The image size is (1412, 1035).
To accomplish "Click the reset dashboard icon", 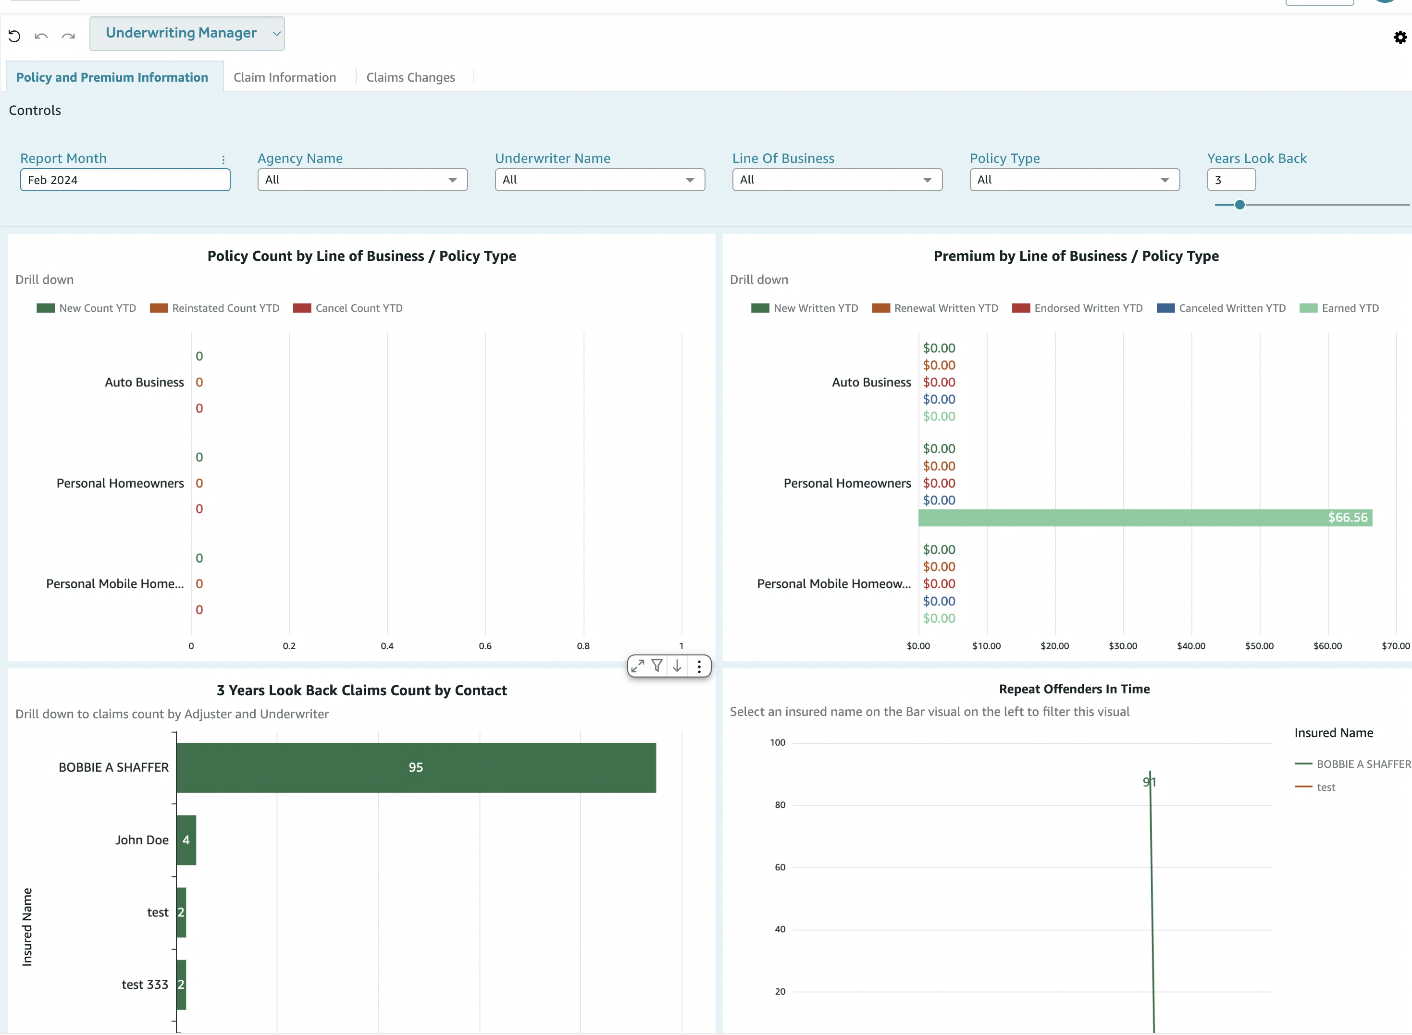I will point(14,36).
